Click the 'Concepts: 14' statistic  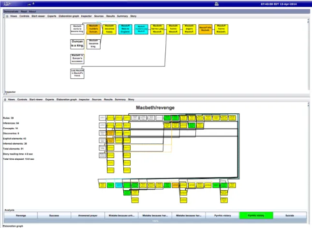pyautogui.click(x=10, y=128)
